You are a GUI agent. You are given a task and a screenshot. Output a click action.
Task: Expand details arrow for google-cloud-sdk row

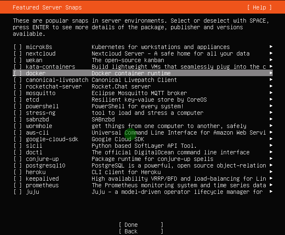point(271,139)
